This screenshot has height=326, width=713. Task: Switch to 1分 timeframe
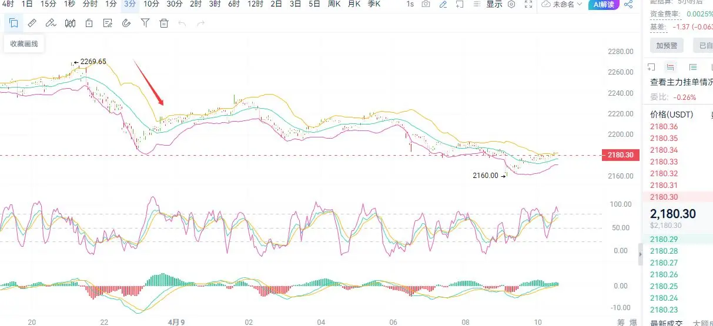pos(111,4)
